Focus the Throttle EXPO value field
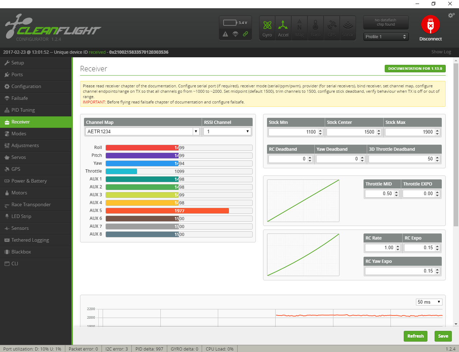Screen dimensions: 459x352 [421, 194]
